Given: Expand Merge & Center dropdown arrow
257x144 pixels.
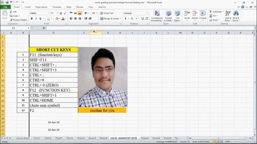Looking at the screenshot, I should (120, 19).
